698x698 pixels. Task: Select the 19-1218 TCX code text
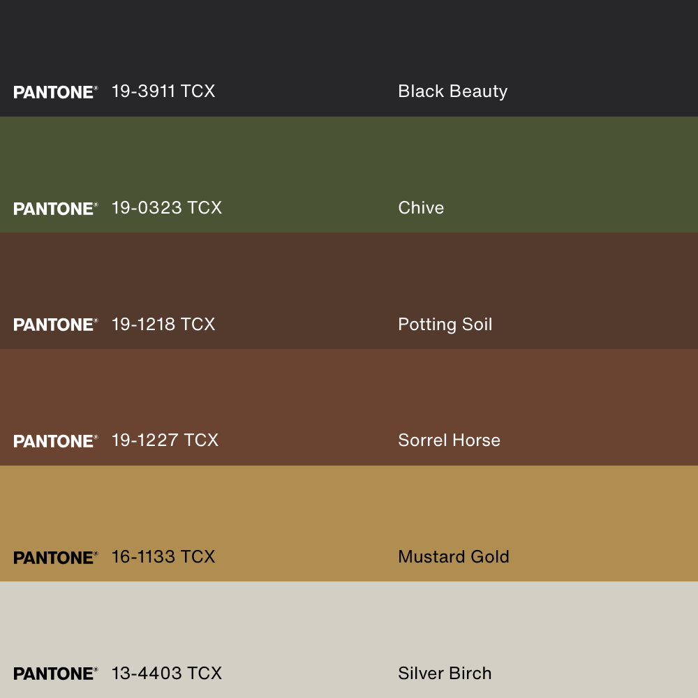pos(163,325)
